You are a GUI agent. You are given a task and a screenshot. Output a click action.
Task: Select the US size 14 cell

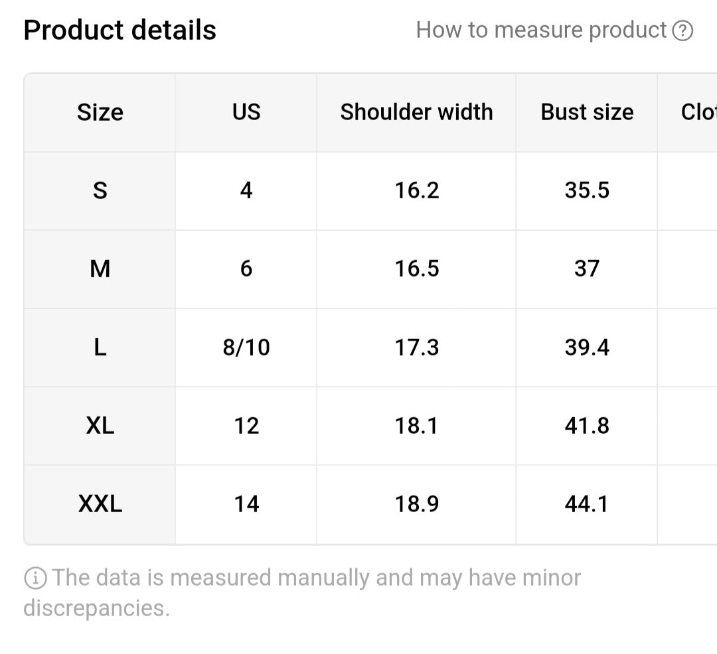click(246, 504)
